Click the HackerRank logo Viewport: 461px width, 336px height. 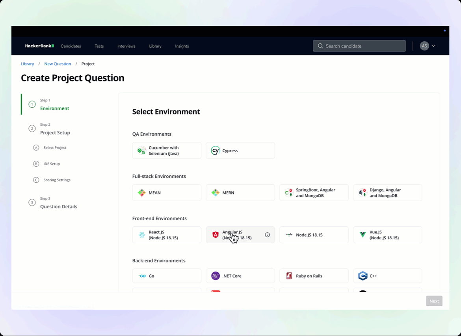click(x=39, y=46)
